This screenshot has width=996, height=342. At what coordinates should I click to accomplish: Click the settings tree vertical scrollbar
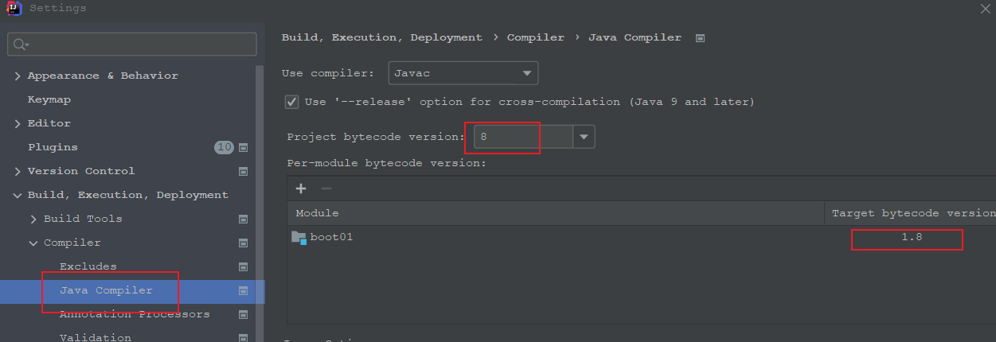click(260, 204)
